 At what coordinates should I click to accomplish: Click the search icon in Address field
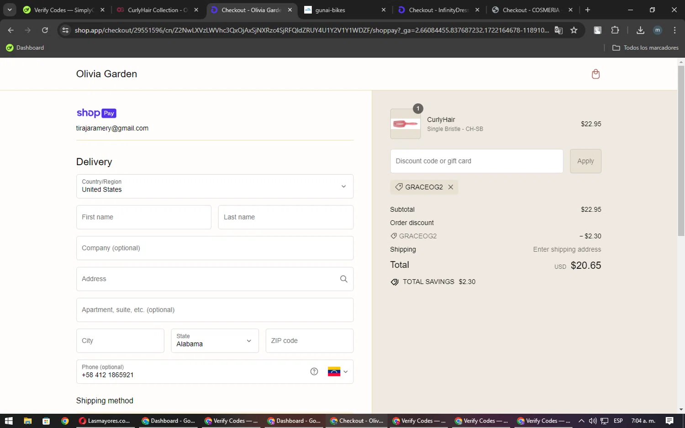click(344, 279)
